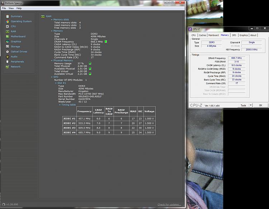Image resolution: width=269 pixels, height=209 pixels.
Task: Open the Tools dropdown arrow in CPU-Z
Action: (251, 105)
